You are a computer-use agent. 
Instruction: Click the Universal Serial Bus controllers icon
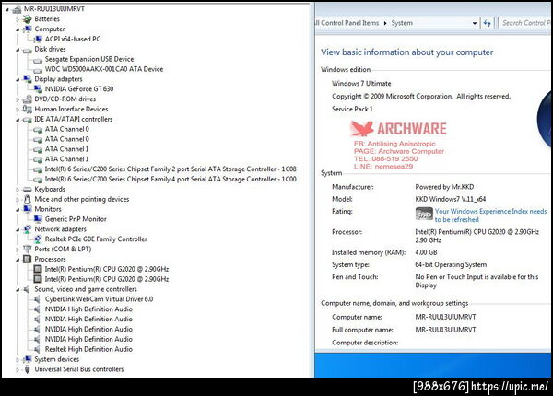(x=27, y=369)
